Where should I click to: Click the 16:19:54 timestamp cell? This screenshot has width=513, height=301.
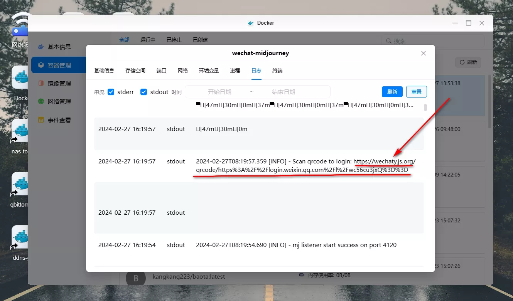127,245
